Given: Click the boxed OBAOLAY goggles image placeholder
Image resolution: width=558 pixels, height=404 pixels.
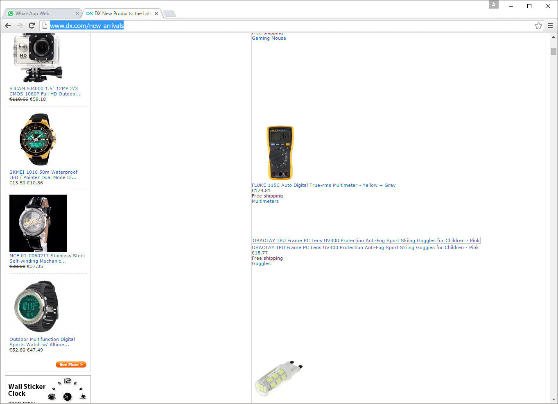Looking at the screenshot, I should (366, 241).
